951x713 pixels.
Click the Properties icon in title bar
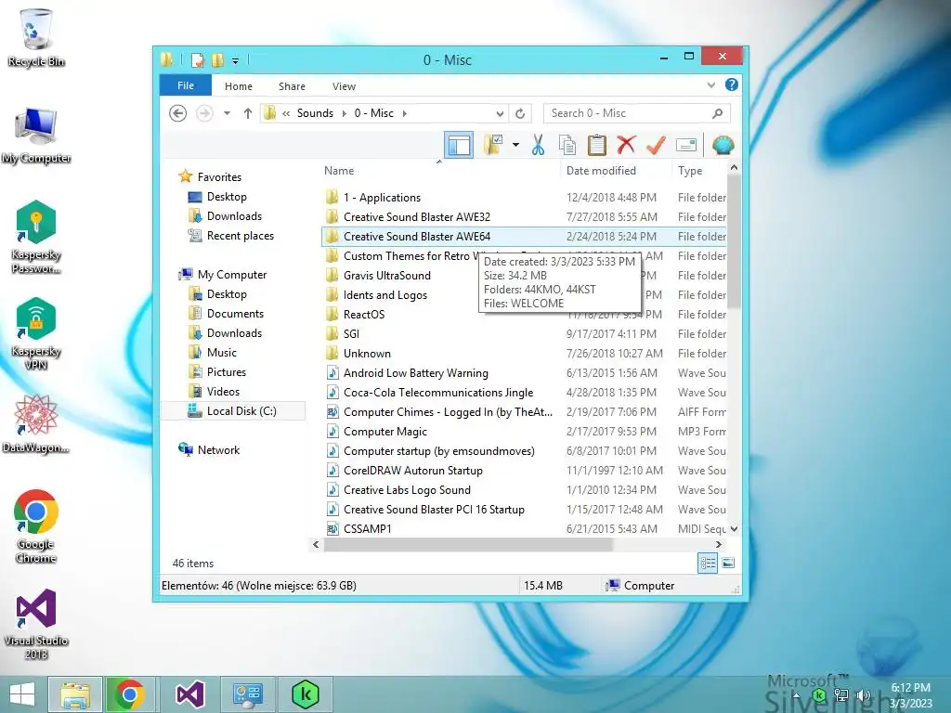point(198,60)
